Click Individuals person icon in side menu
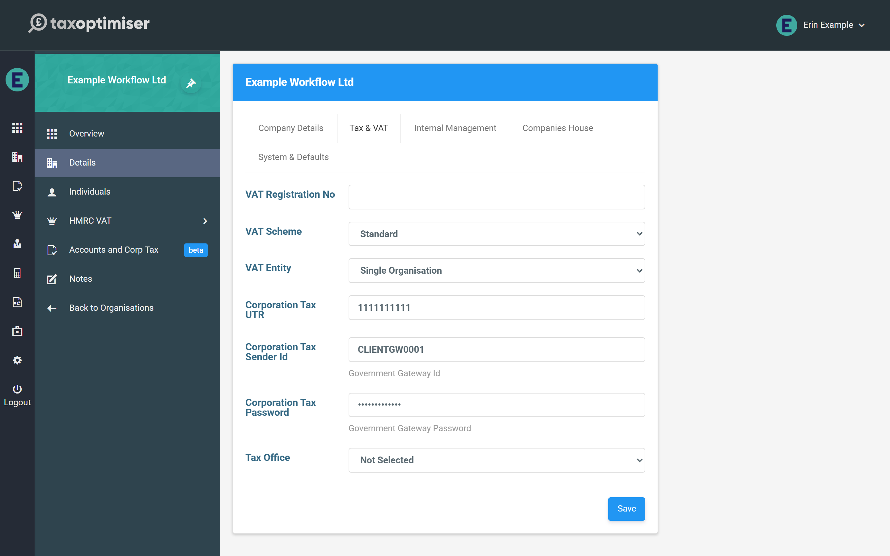 click(x=52, y=192)
